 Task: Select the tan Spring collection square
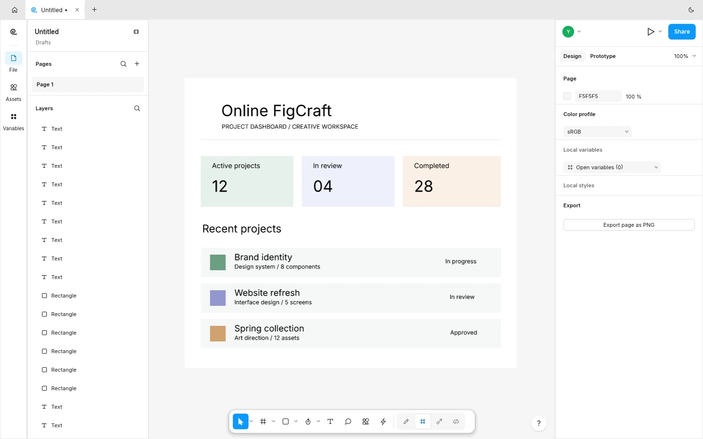pyautogui.click(x=218, y=334)
